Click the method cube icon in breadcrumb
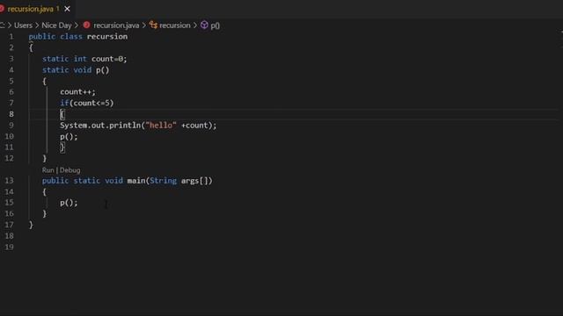The width and height of the screenshot is (563, 316). click(204, 25)
